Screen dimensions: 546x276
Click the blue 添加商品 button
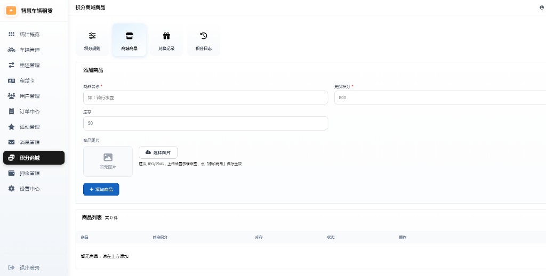101,189
